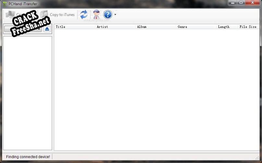The image size is (262, 163).
Task: Click the Copy to iTunes music icon
Action: tap(44, 15)
